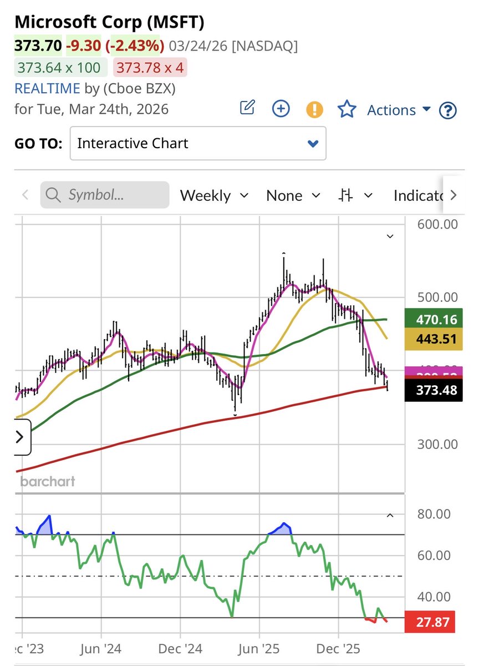This screenshot has width=479, height=666.
Task: Click the -9.30 (-2.43%) change value
Action: (115, 46)
